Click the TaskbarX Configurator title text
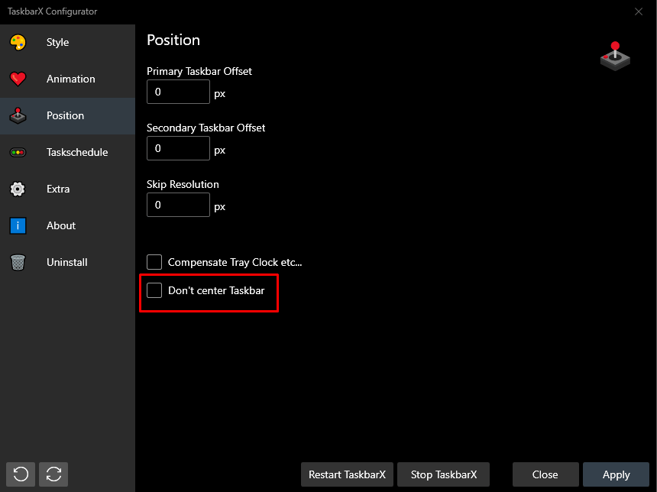Viewport: 657px width, 492px height. coord(53,11)
